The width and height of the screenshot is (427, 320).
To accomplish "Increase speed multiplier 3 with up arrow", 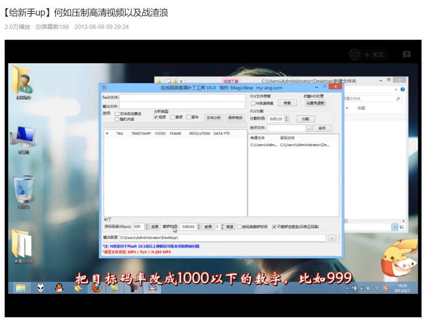I will click(223, 225).
